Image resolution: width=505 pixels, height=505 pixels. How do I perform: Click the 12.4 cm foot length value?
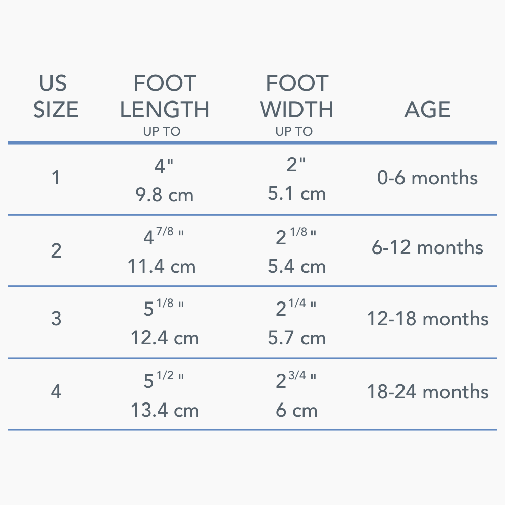165,338
